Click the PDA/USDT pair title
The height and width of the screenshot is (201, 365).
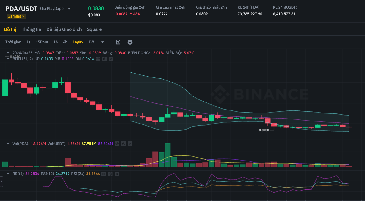click(21, 9)
